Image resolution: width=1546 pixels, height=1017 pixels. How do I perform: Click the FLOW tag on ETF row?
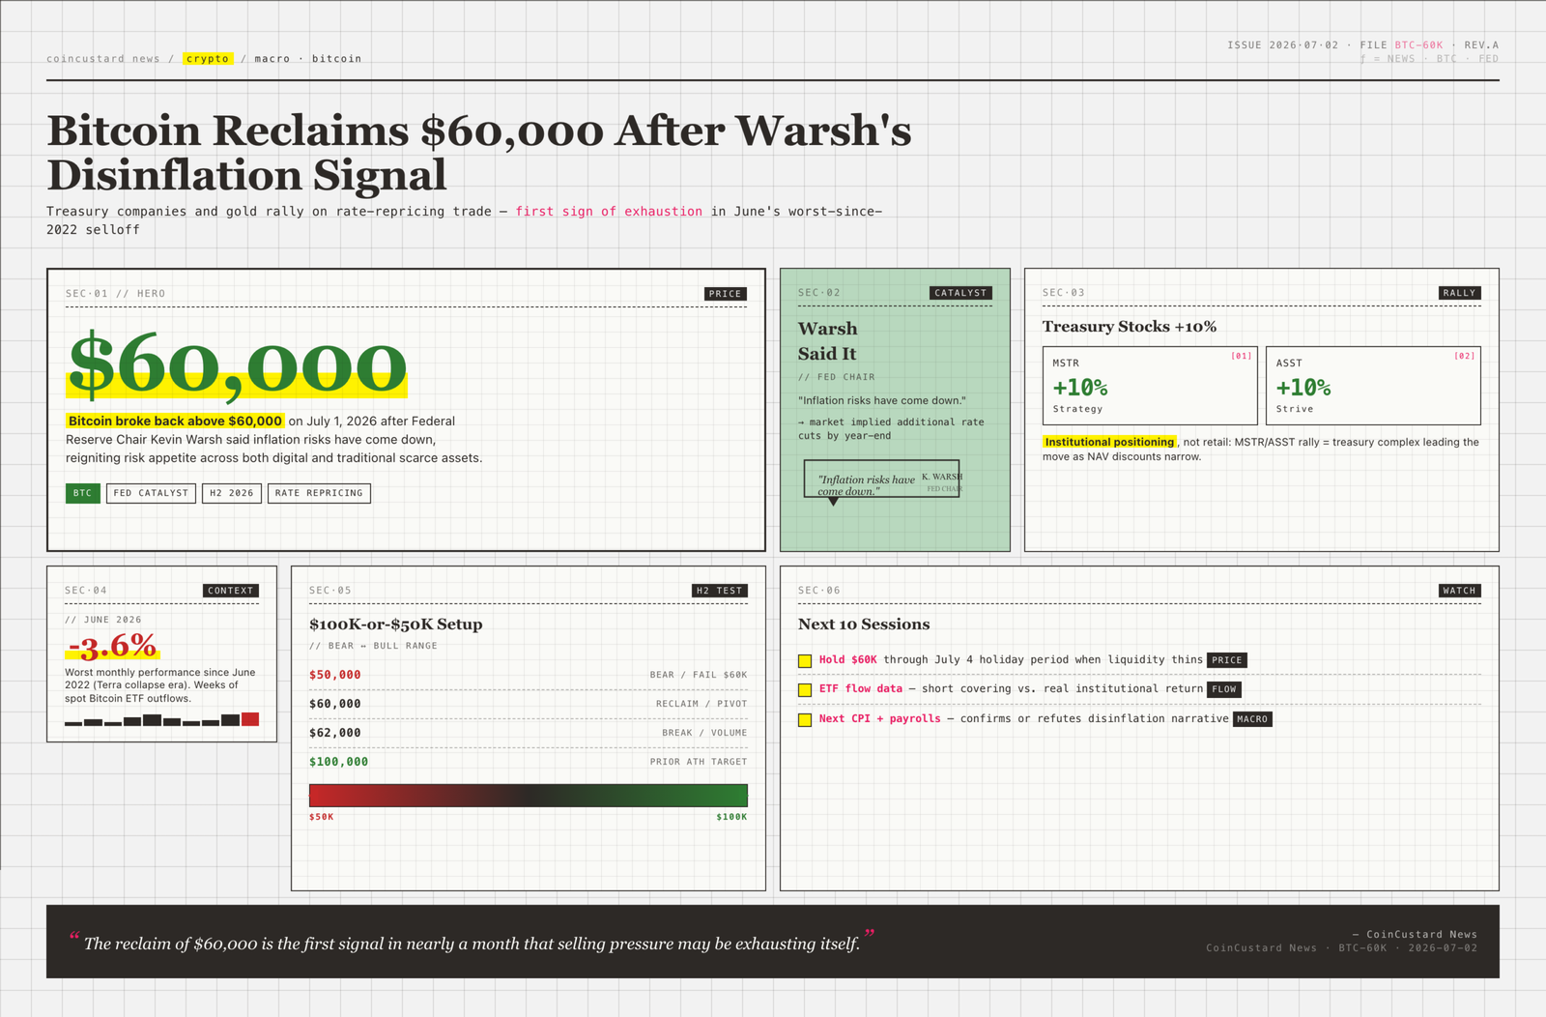click(x=1224, y=689)
